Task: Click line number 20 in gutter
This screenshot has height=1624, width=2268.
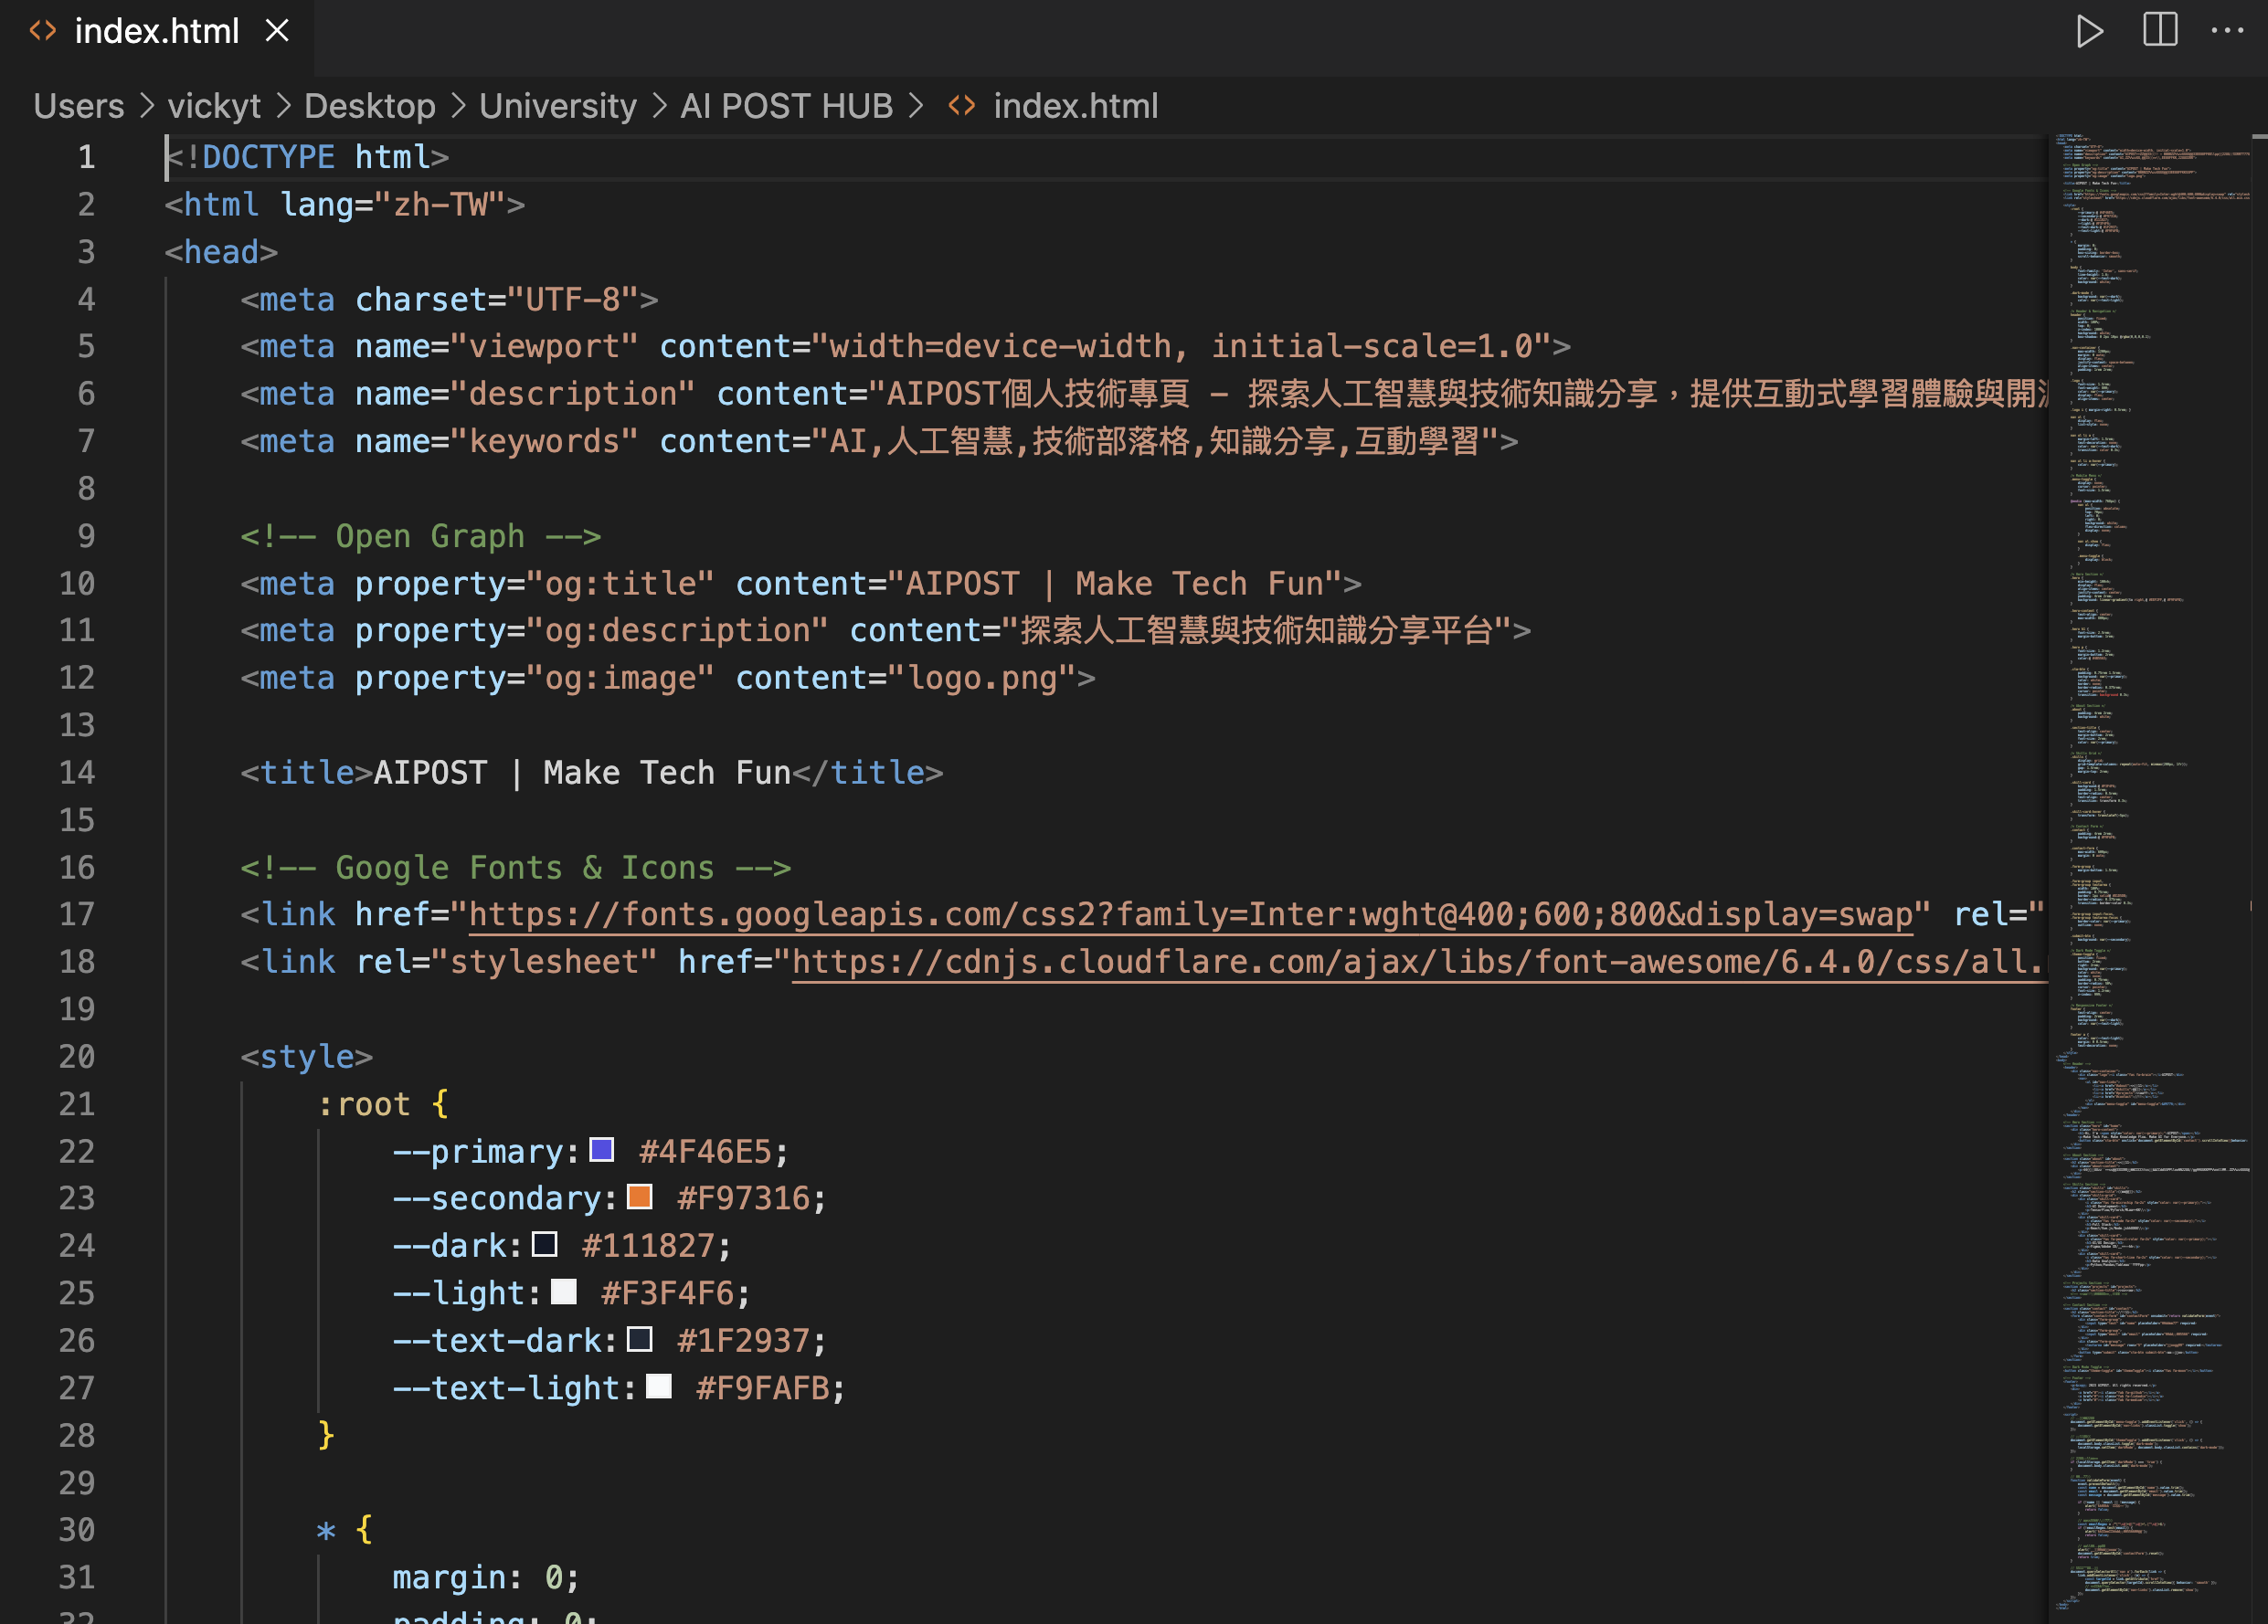Action: pos(77,1057)
